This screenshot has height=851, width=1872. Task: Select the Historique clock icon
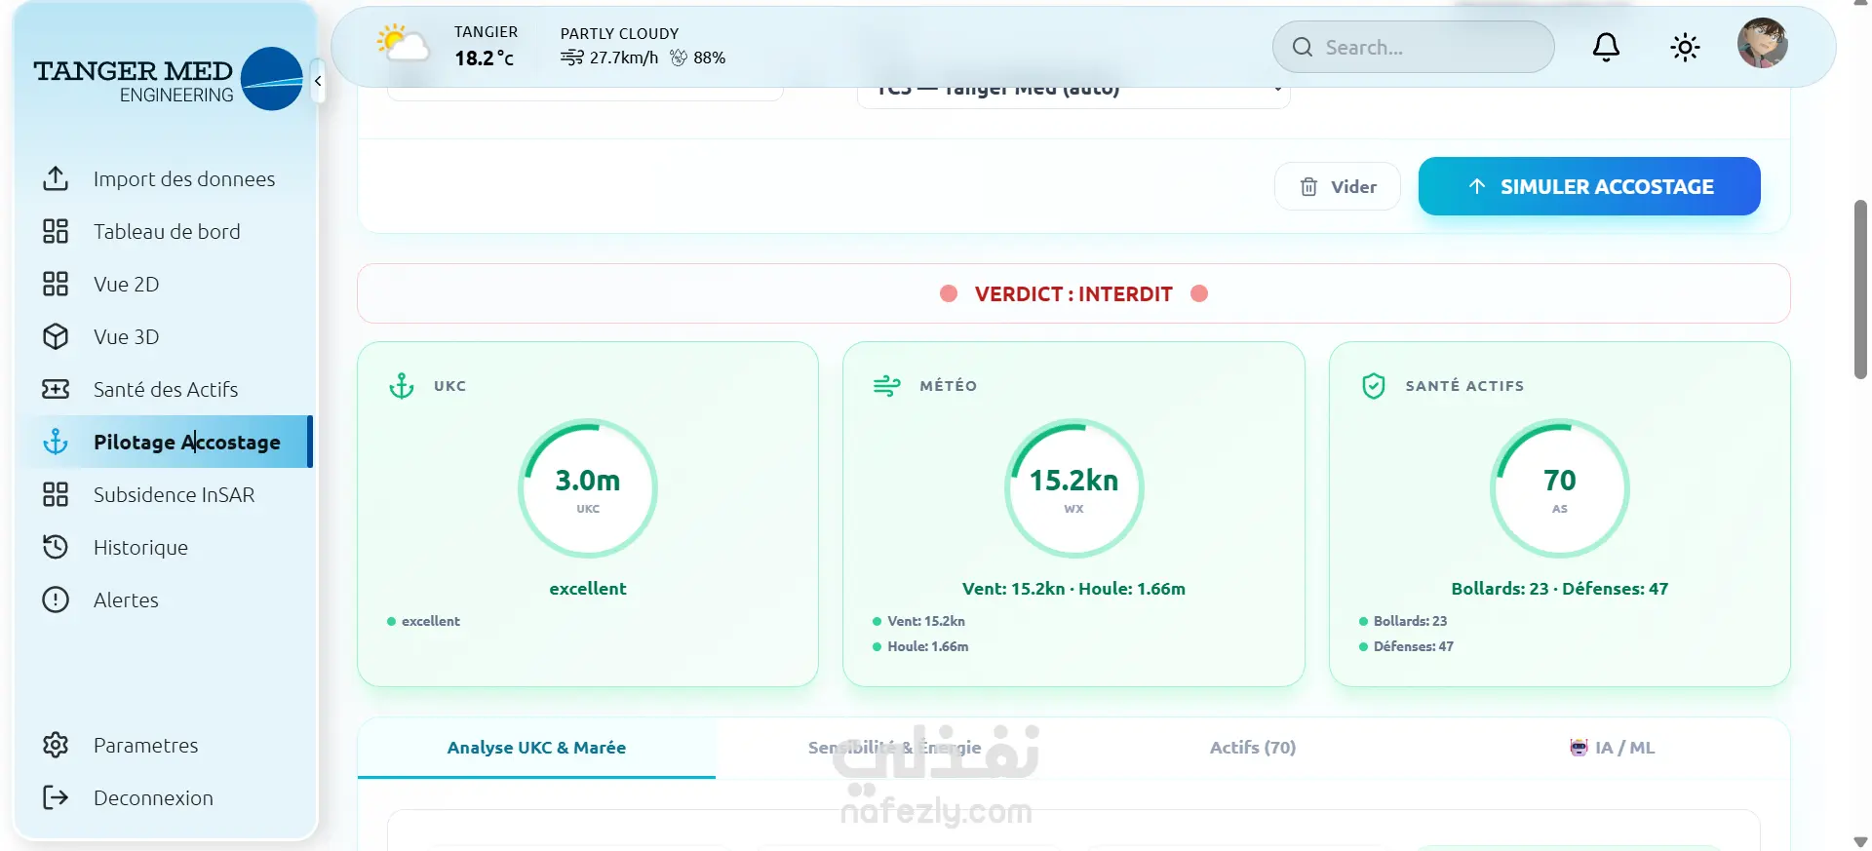(x=56, y=547)
